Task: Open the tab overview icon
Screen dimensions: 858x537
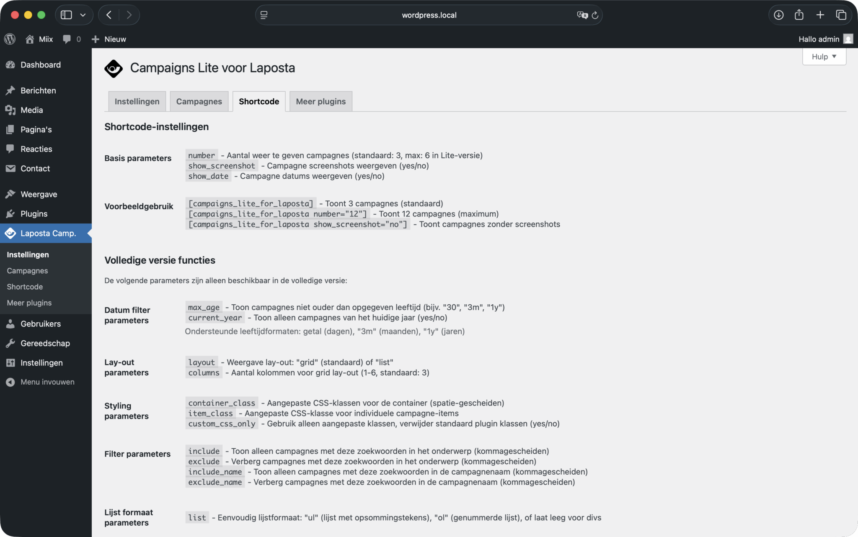Action: click(x=841, y=15)
